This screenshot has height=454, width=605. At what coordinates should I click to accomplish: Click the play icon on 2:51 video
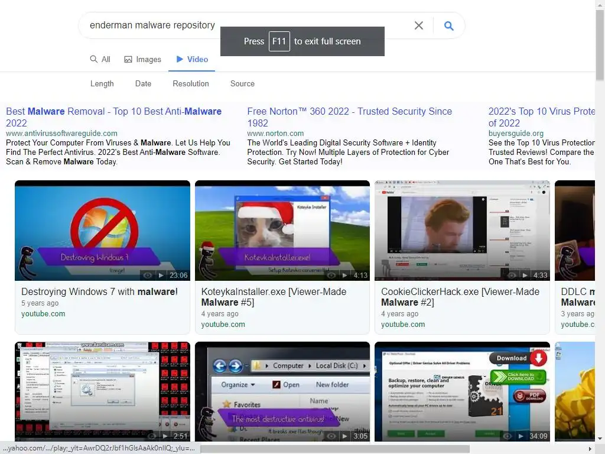(165, 436)
